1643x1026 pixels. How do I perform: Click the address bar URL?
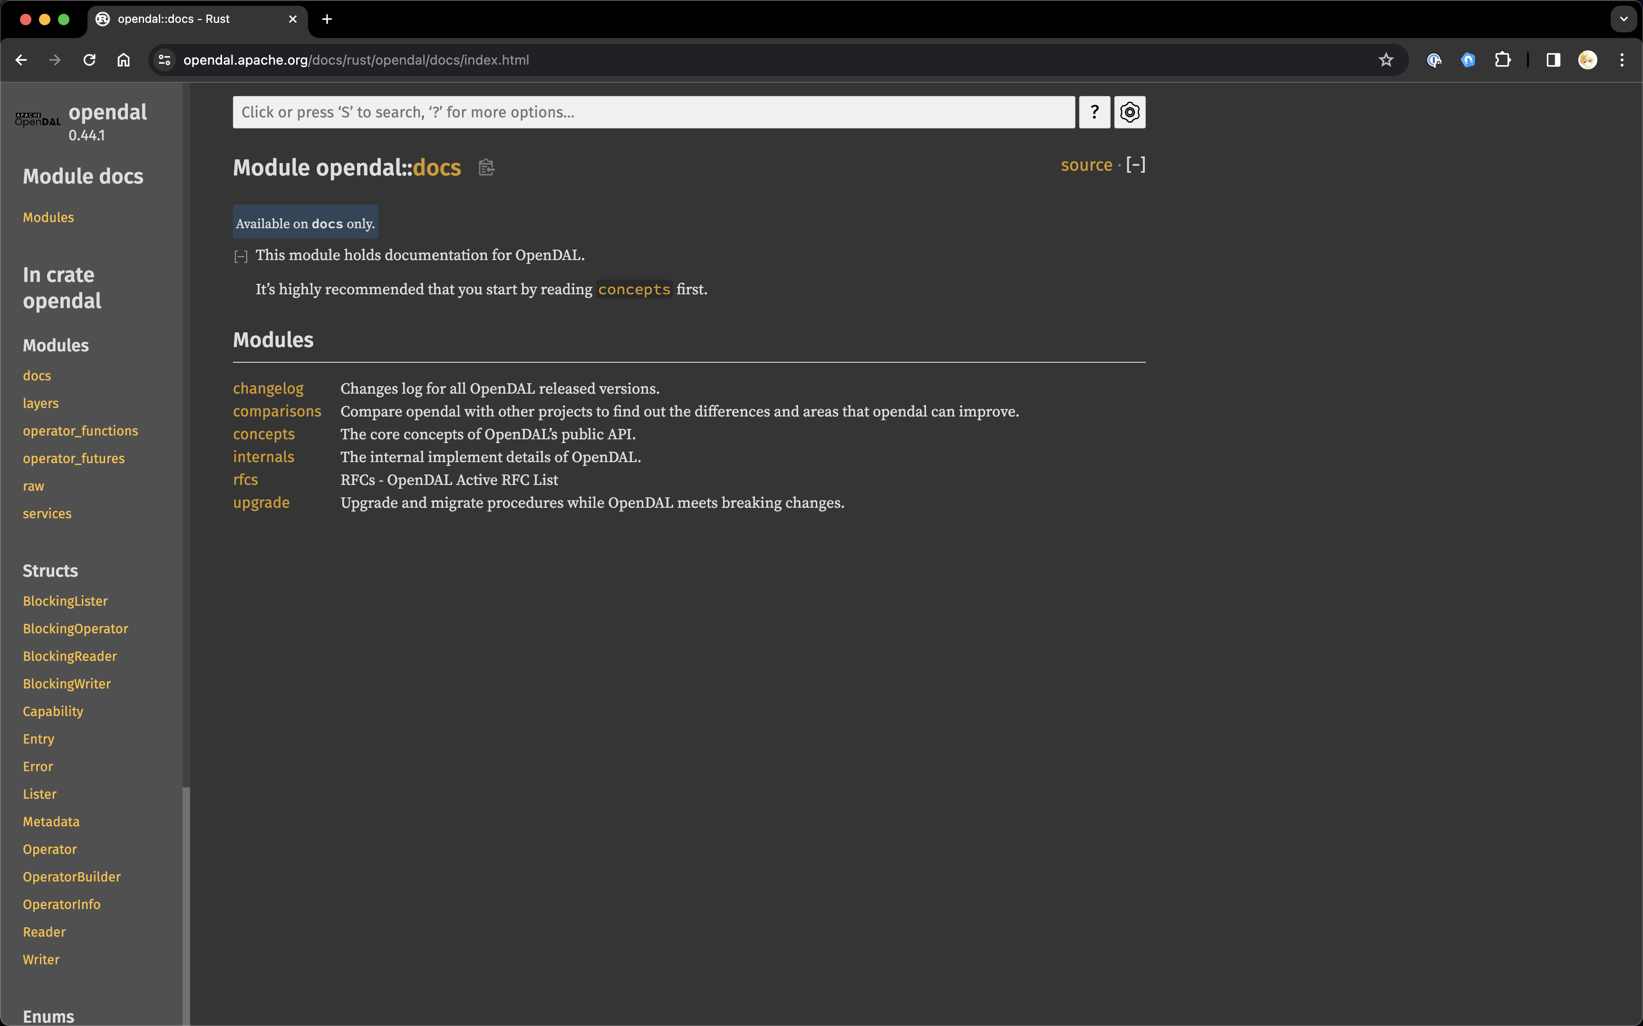click(x=356, y=60)
